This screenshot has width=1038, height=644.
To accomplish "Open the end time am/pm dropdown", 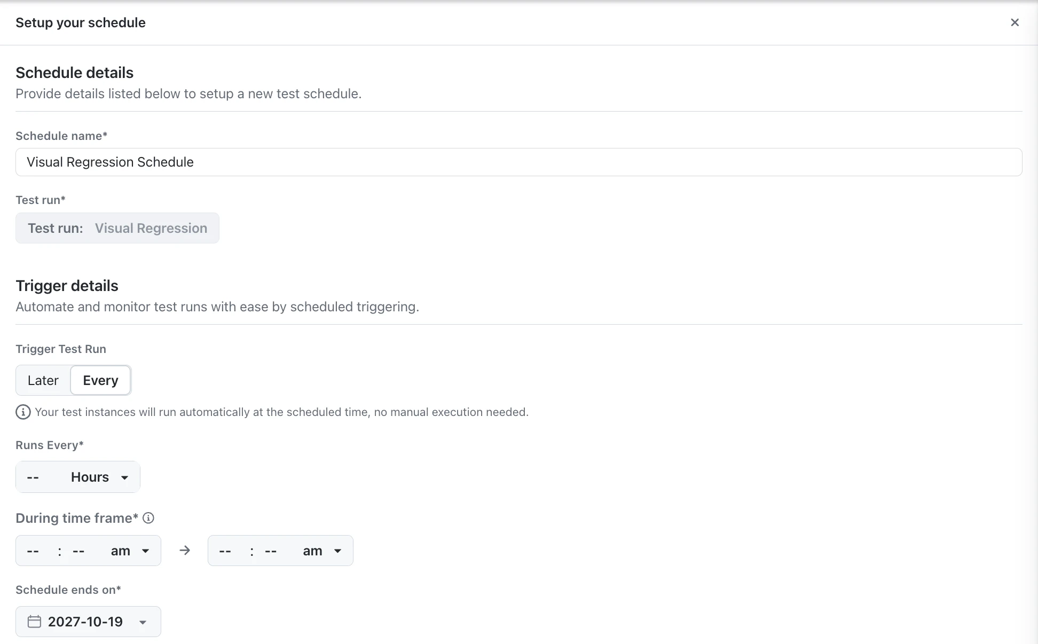I will (323, 551).
